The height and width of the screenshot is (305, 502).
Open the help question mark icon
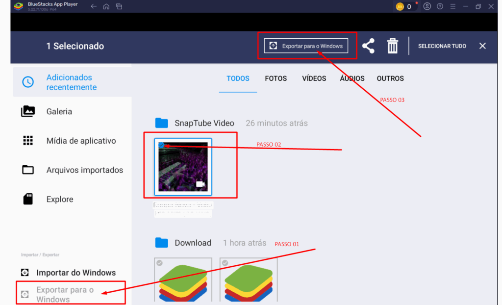[x=440, y=6]
